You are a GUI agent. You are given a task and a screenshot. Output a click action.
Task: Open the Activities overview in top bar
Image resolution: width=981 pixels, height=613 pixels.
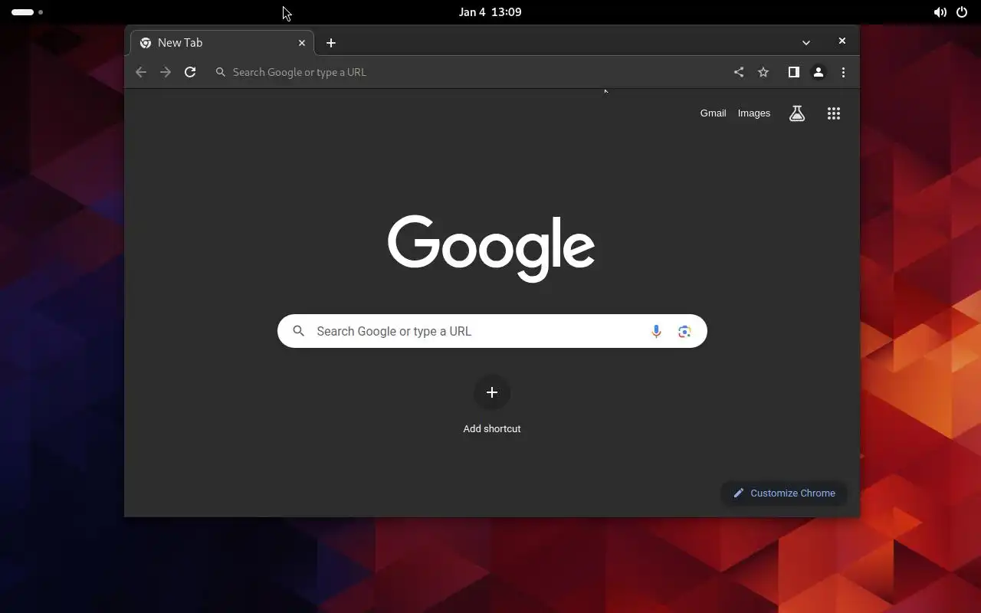[x=27, y=12]
